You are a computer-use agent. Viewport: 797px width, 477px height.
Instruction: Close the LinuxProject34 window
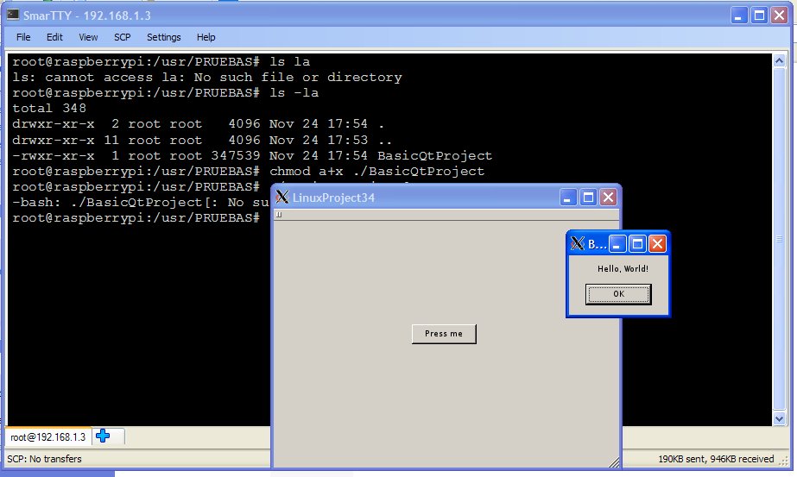608,198
